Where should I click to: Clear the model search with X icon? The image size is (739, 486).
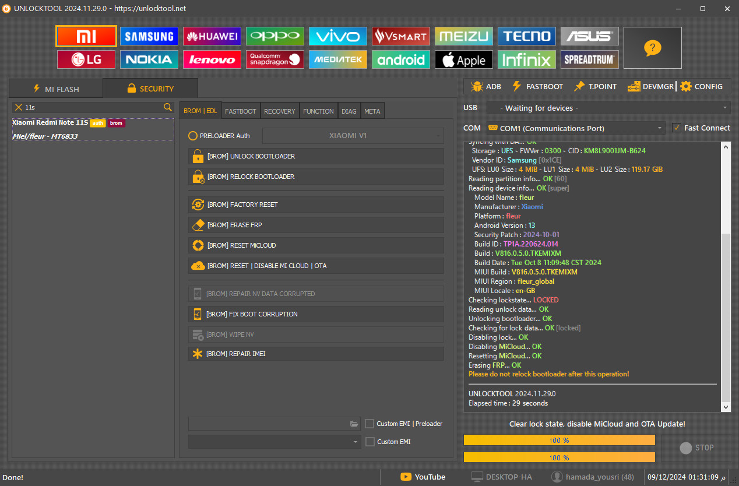[19, 107]
